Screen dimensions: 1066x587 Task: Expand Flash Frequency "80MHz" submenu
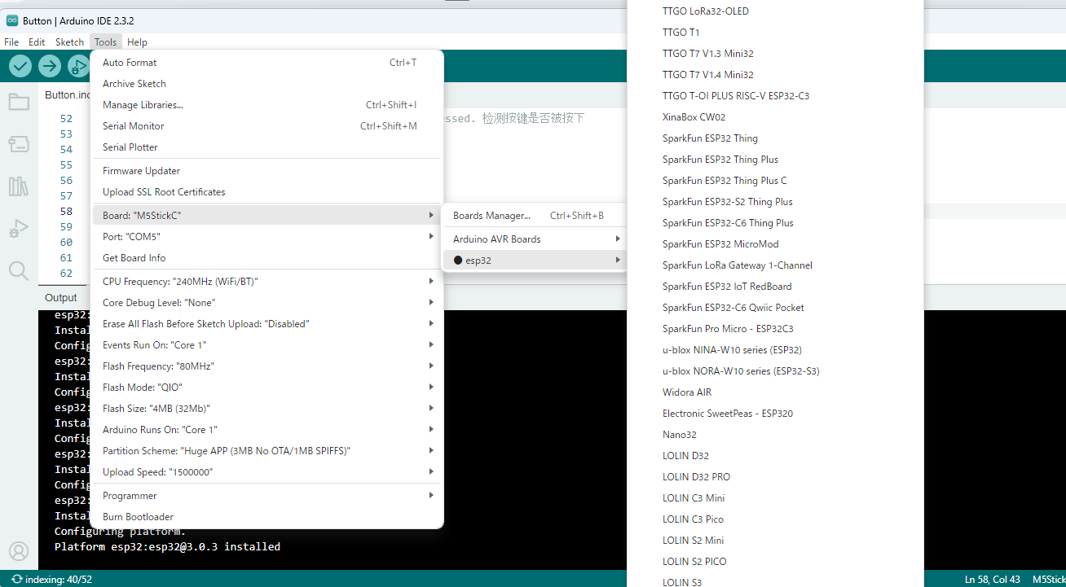pos(266,366)
